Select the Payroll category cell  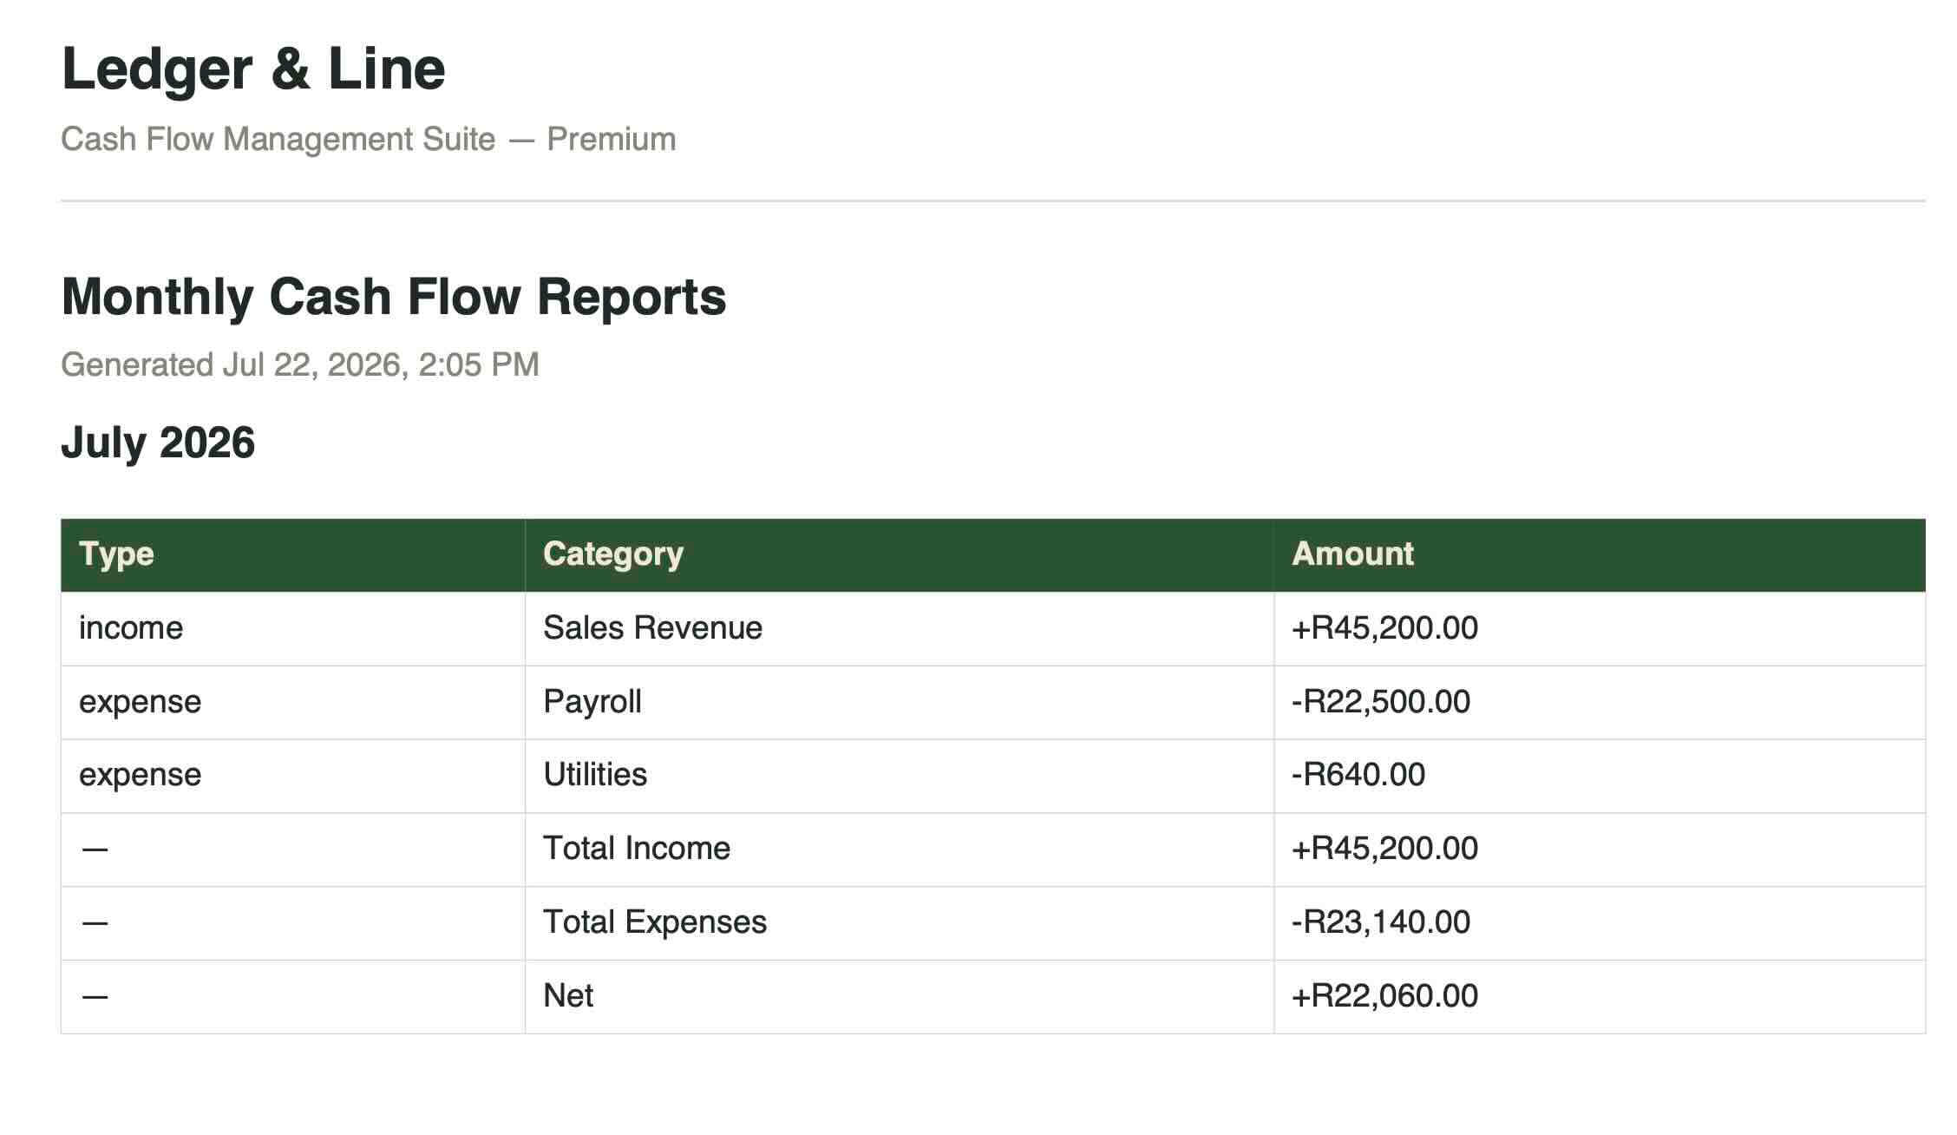pos(900,702)
